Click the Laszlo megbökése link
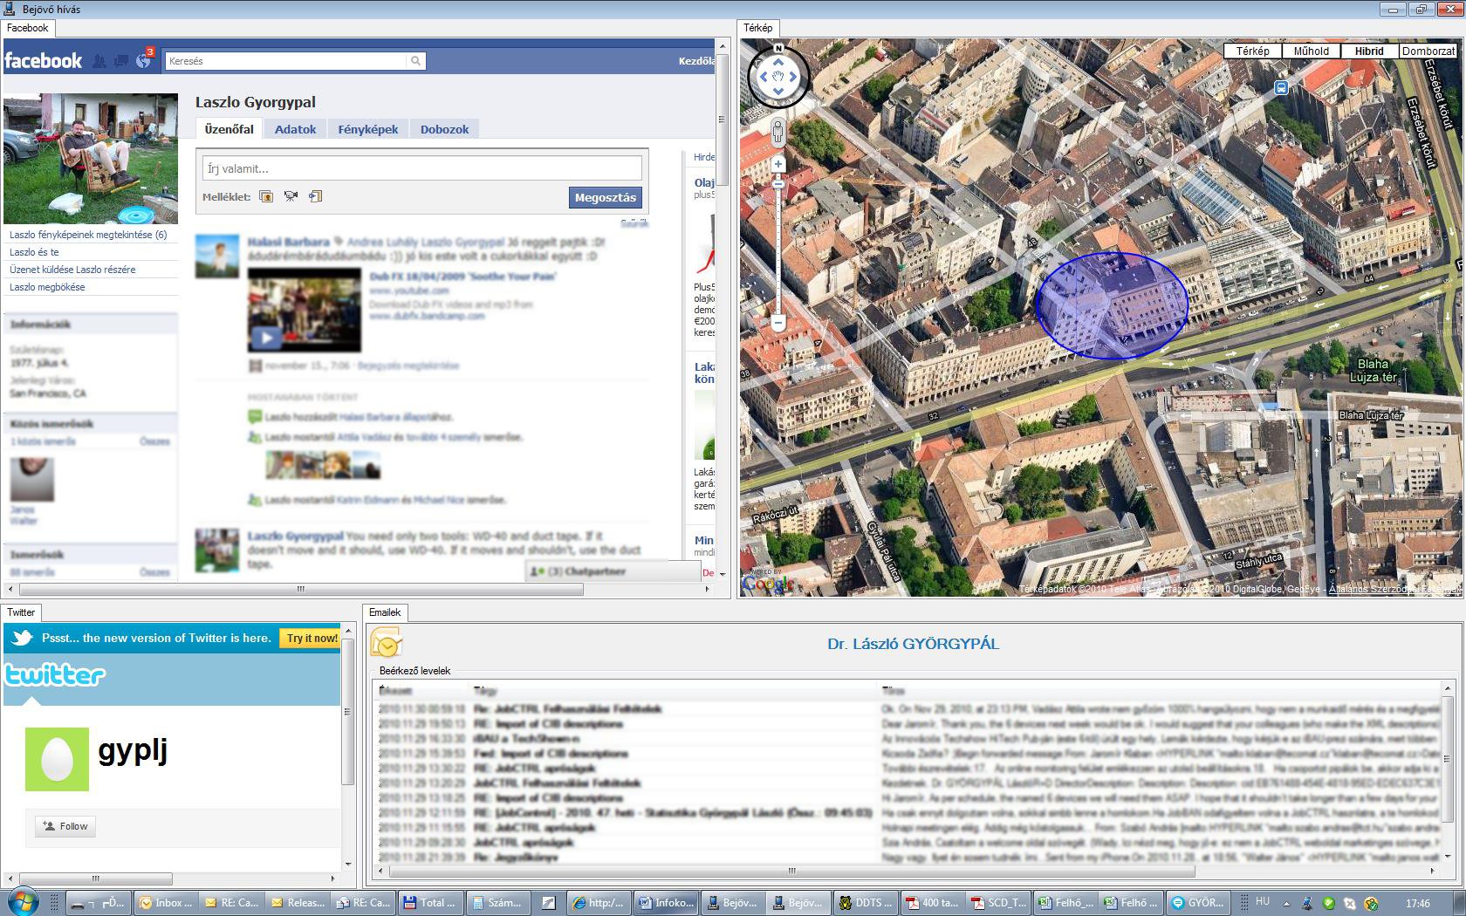 pos(47,287)
